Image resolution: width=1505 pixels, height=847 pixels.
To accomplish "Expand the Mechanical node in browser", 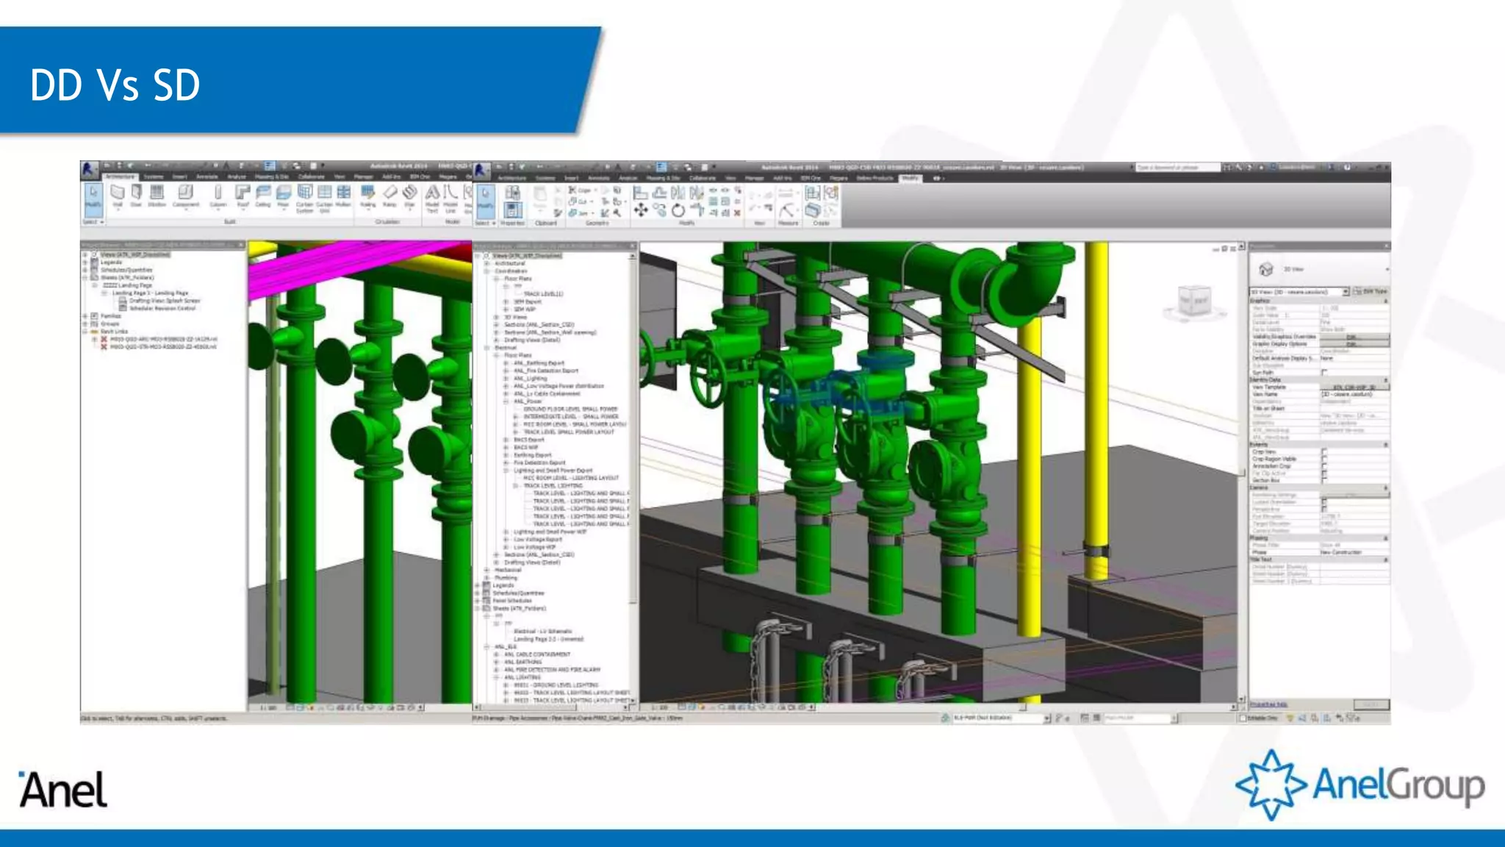I will (x=487, y=570).
